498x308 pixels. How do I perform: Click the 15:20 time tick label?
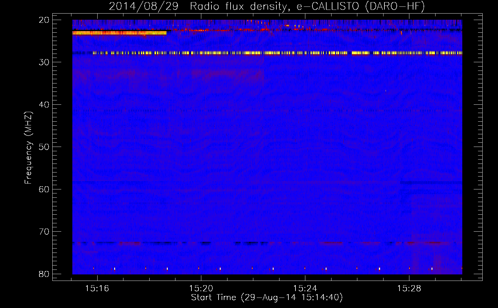201,289
